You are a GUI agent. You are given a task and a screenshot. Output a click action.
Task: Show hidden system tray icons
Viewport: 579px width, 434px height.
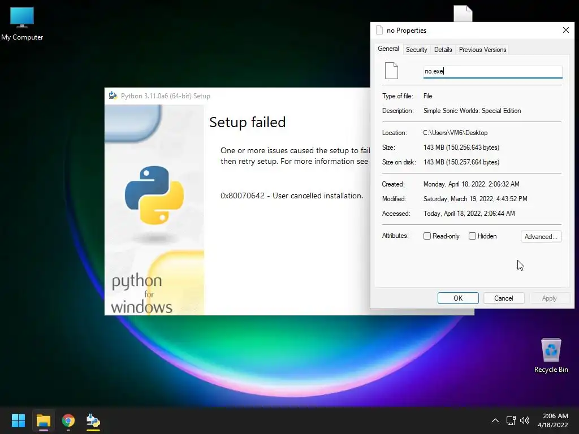click(x=495, y=420)
